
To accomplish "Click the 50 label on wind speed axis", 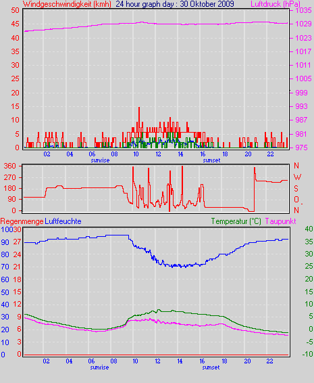I will click(x=15, y=10).
